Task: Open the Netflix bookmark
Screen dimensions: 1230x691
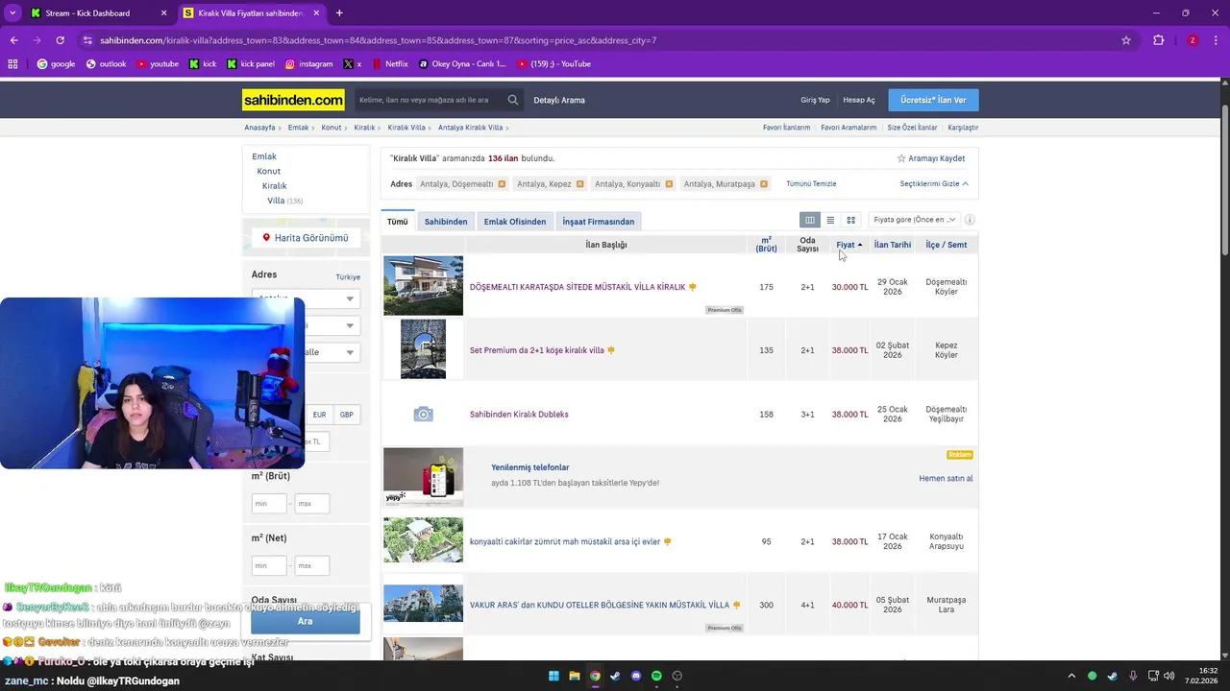Action: [389, 64]
